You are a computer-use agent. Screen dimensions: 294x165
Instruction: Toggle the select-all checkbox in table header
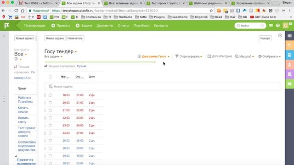[x=50, y=77]
